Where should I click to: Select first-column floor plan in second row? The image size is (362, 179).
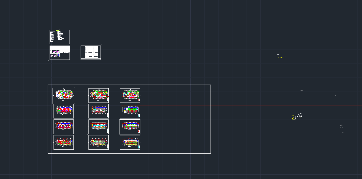click(x=64, y=111)
